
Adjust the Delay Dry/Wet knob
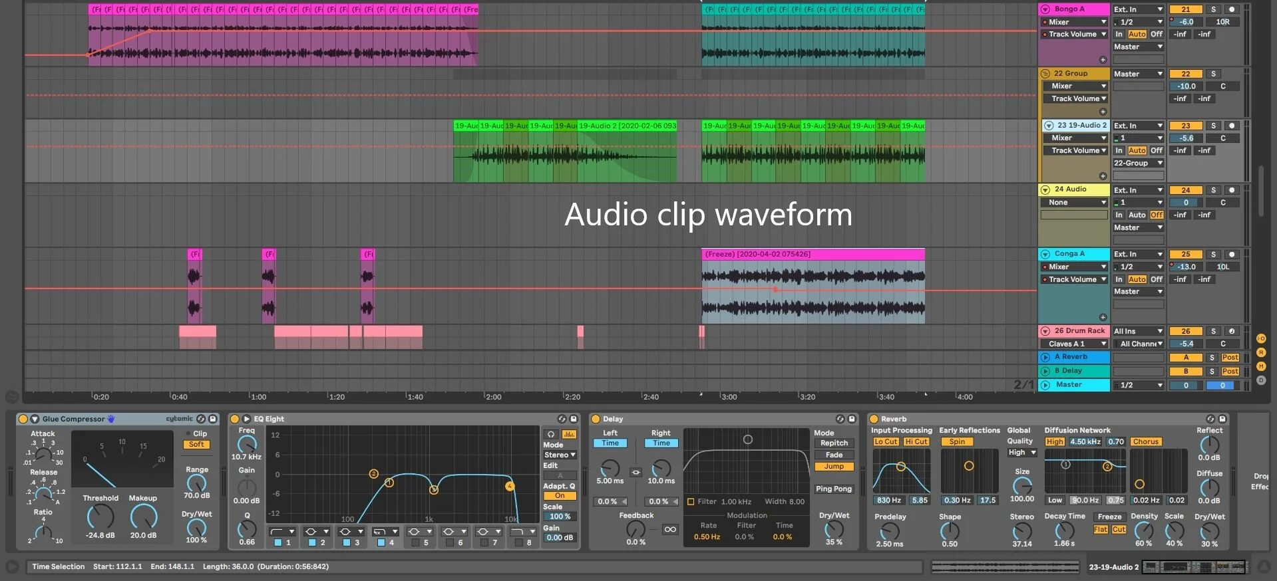tap(834, 529)
